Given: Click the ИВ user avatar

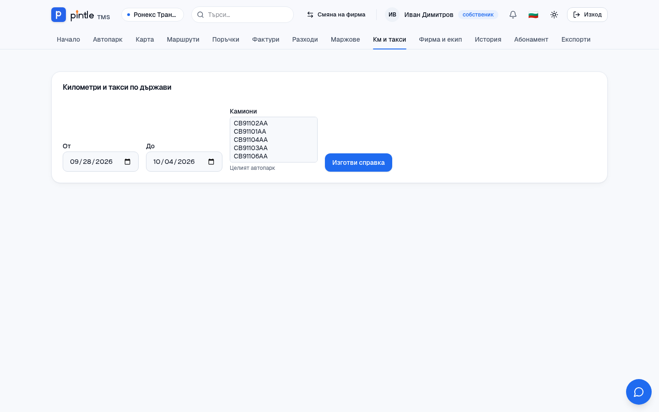Looking at the screenshot, I should (x=392, y=15).
